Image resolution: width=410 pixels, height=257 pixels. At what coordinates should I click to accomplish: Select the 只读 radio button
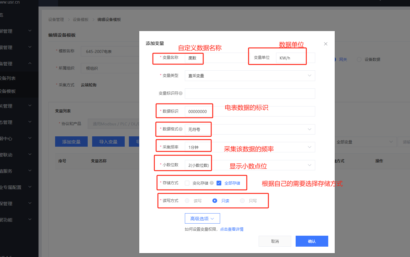(x=215, y=201)
